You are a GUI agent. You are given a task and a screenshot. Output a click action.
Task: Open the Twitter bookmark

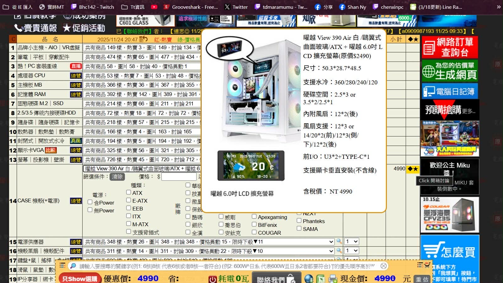point(236,7)
